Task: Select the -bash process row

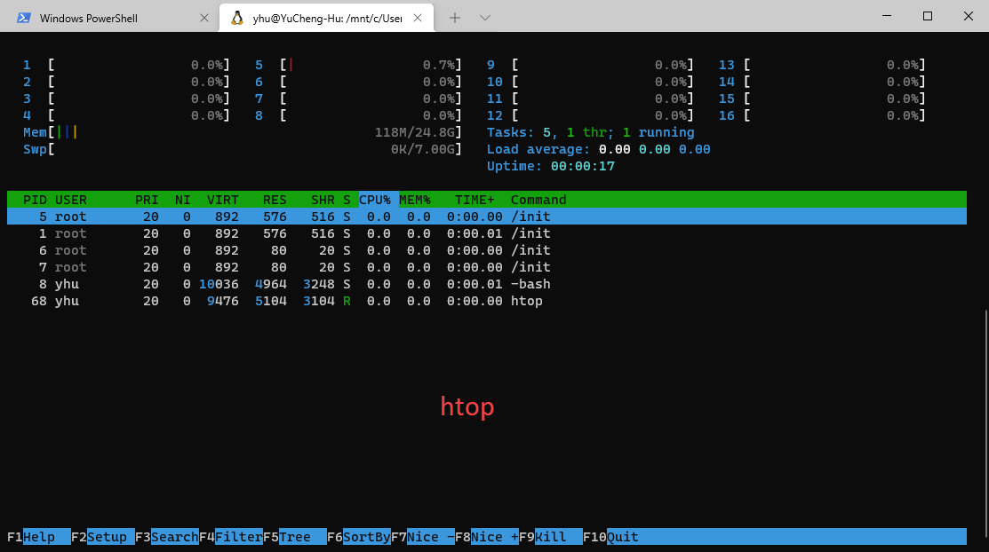Action: [x=486, y=284]
